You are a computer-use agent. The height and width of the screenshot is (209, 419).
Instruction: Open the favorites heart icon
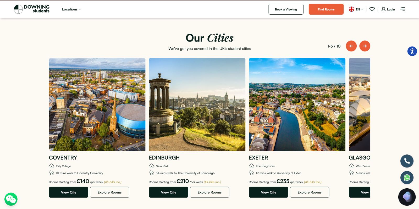[x=372, y=9]
